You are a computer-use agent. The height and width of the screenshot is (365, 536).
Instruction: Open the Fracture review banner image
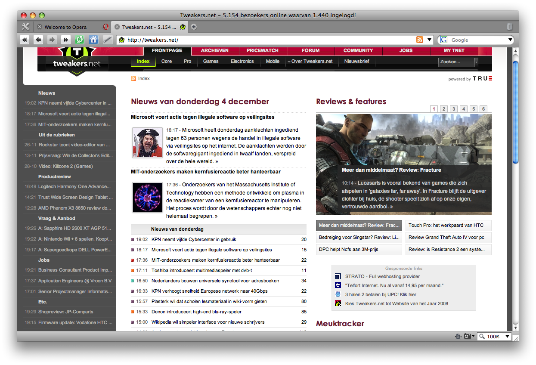404,164
